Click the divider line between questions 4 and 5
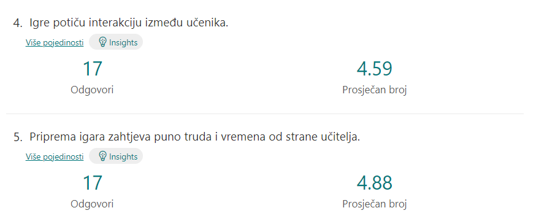The image size is (536, 224). click(x=265, y=114)
